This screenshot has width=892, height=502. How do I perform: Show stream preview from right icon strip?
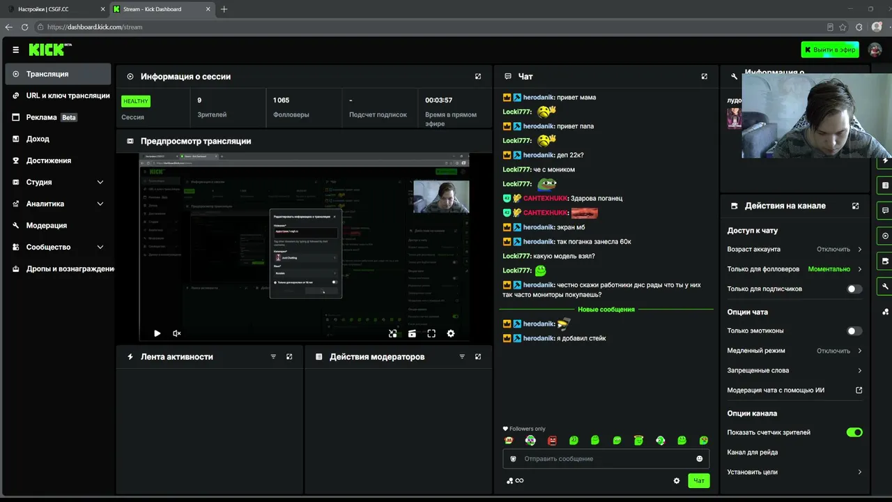pyautogui.click(x=886, y=236)
